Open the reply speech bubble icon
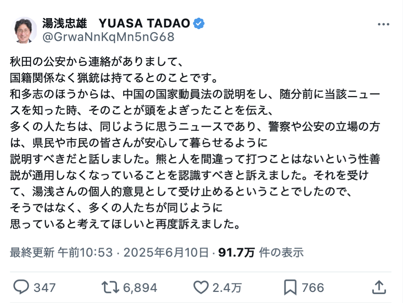The image size is (403, 303). pos(21,287)
